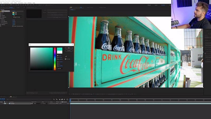The width and height of the screenshot is (211, 119).
Task: Click the vertical hue spectrum slider
Action: [55, 59]
